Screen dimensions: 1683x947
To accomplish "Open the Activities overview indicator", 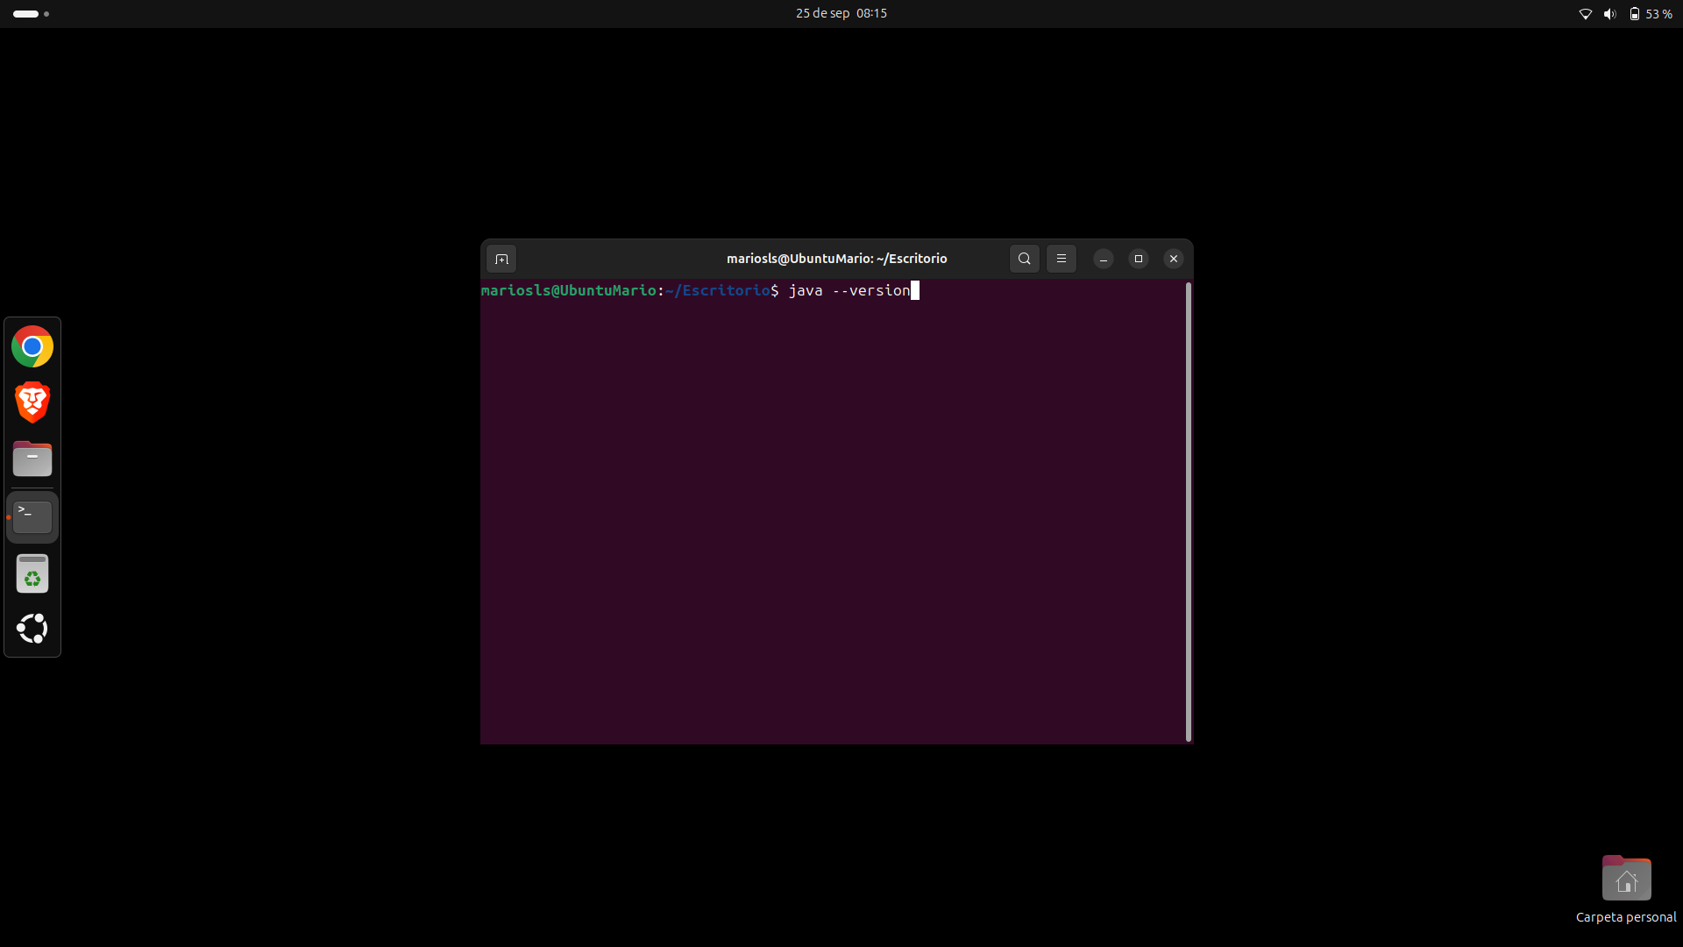I will pos(31,14).
